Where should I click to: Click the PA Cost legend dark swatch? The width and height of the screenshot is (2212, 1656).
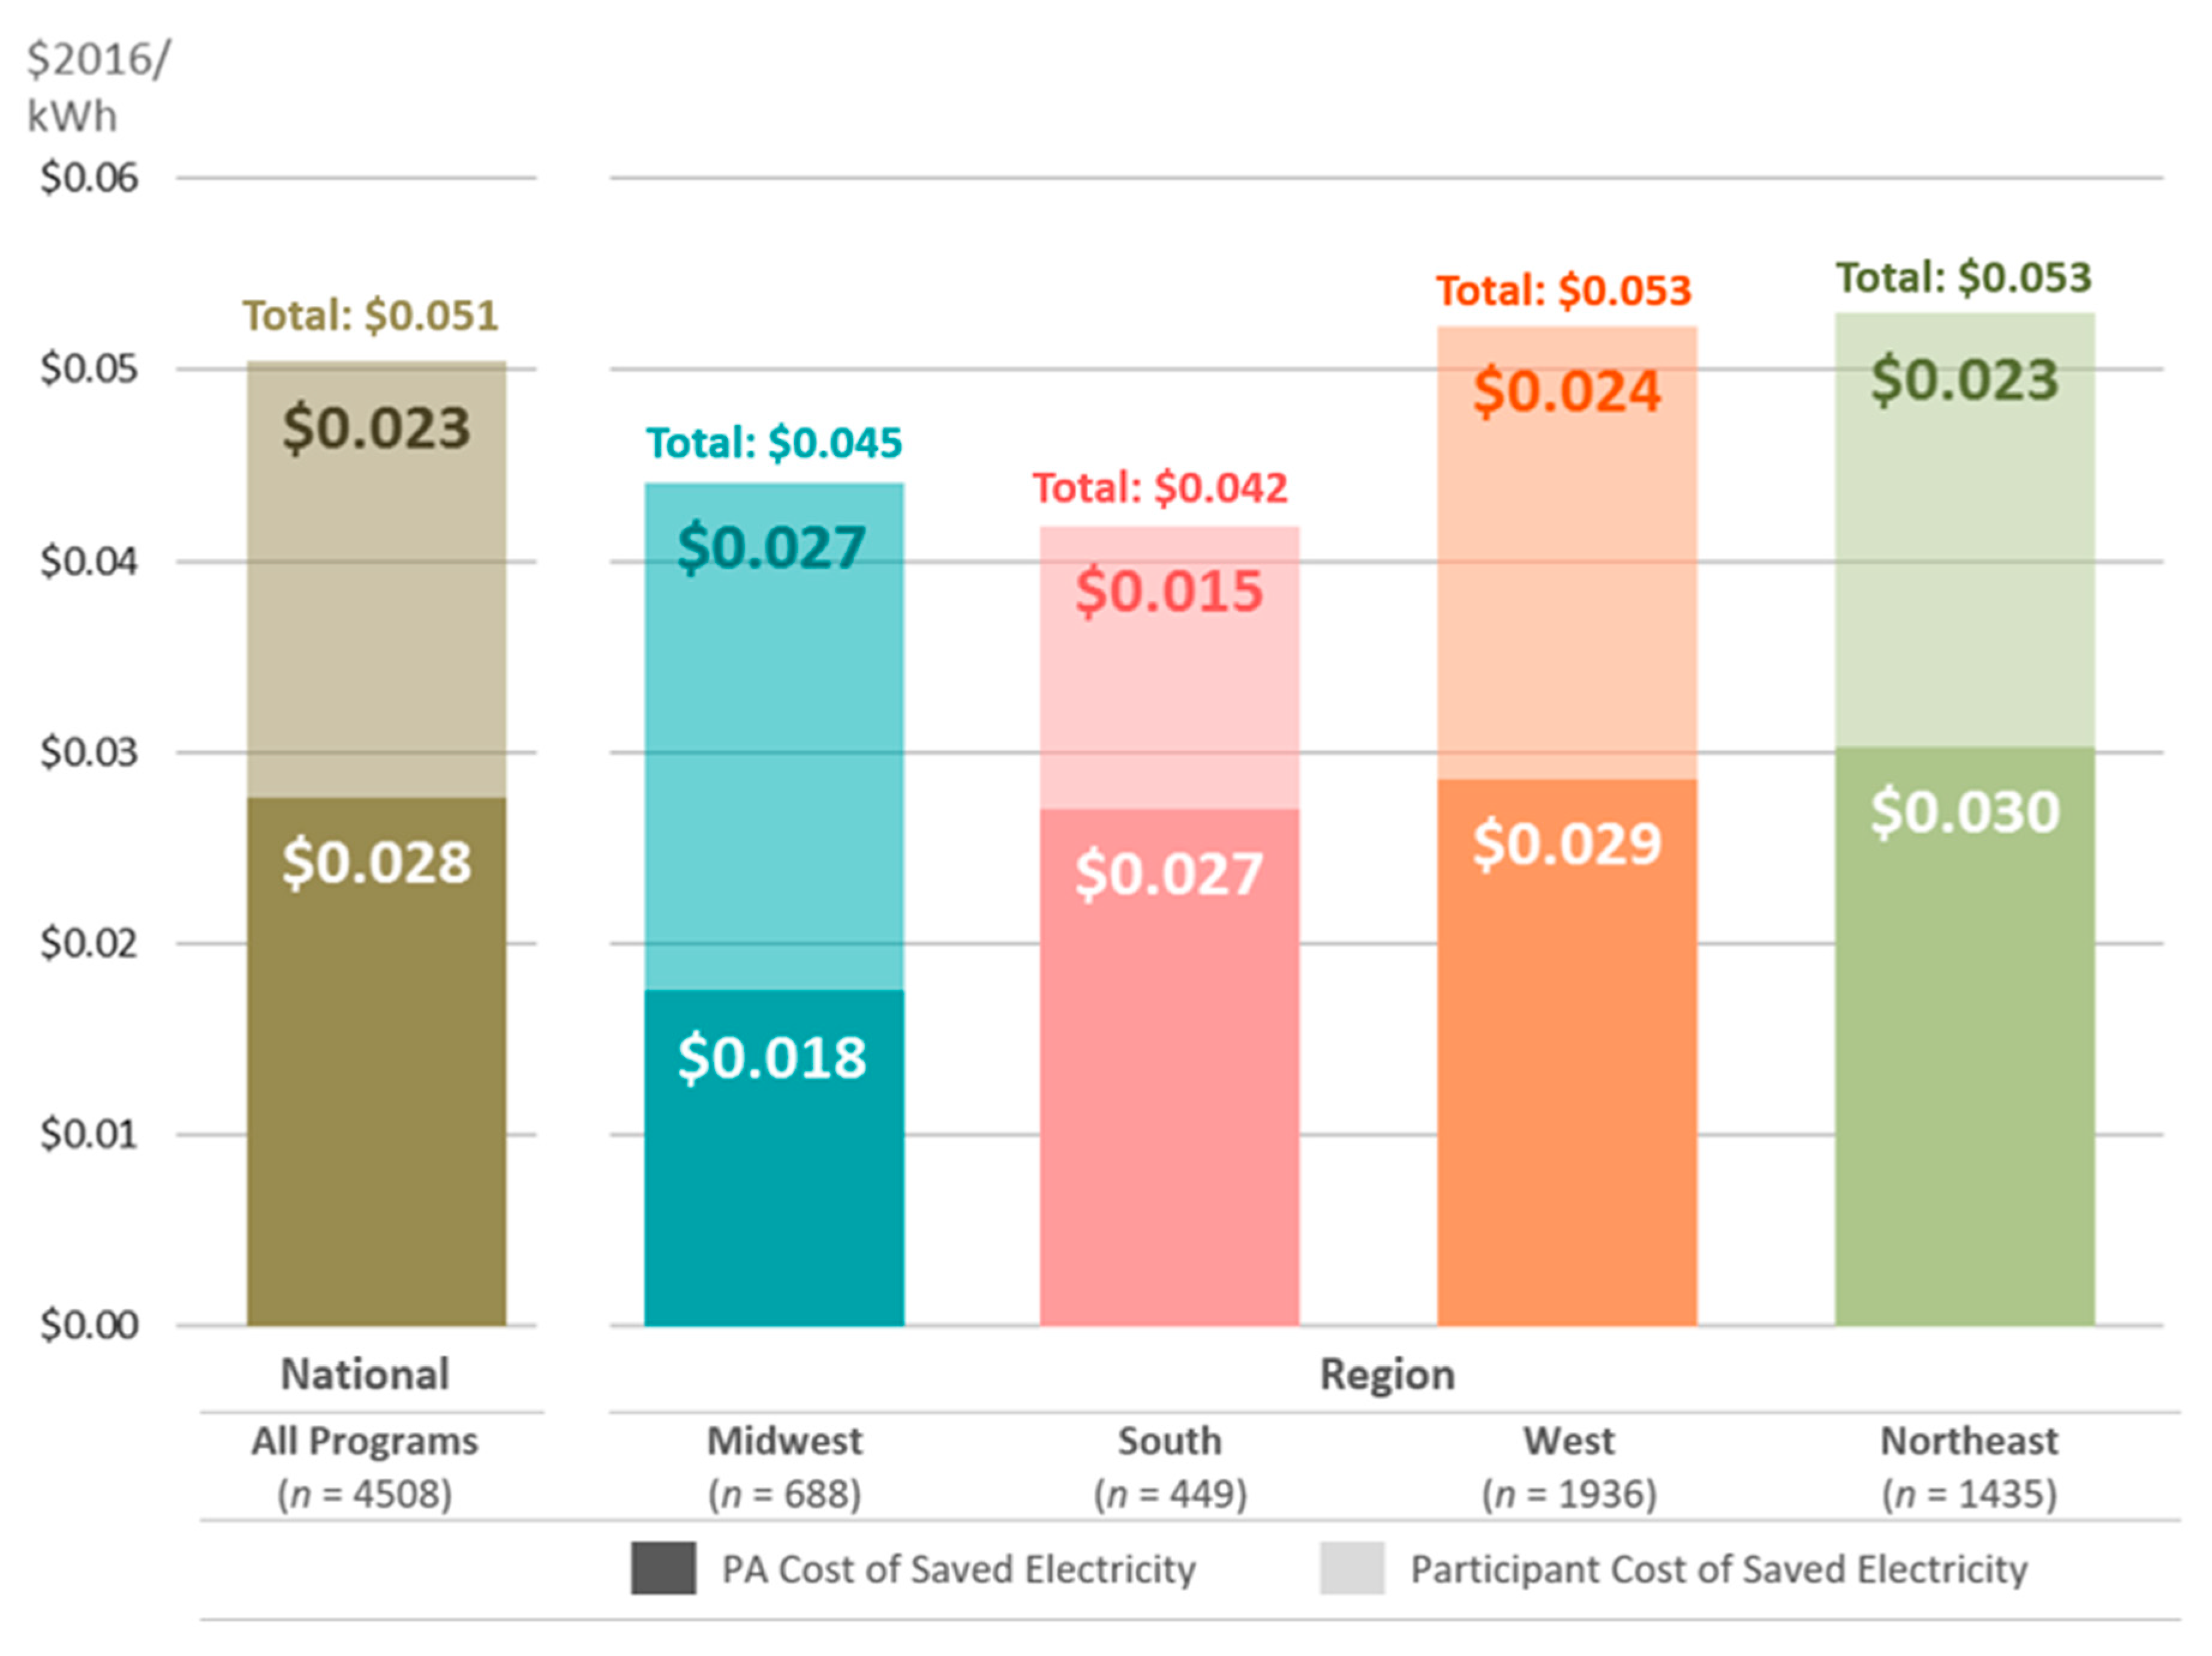click(x=663, y=1568)
